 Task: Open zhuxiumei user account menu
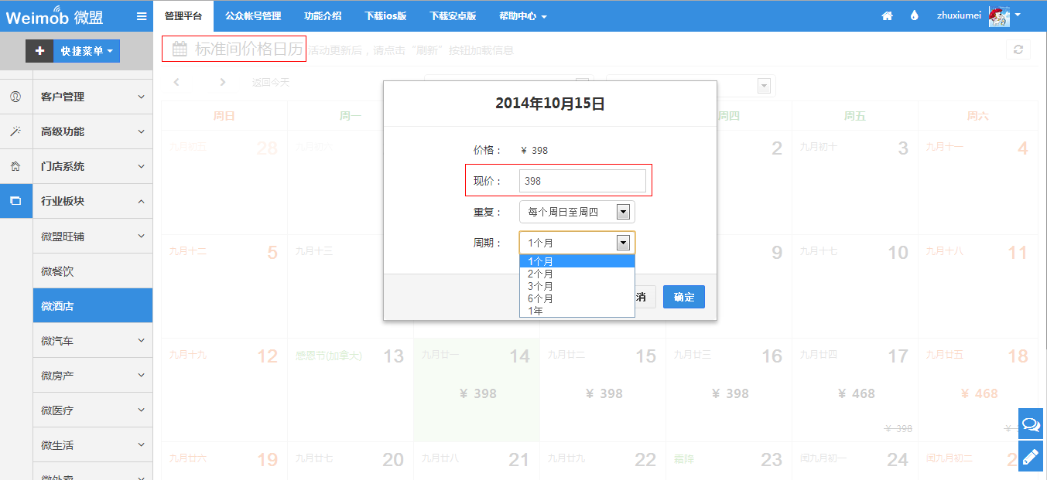click(978, 15)
